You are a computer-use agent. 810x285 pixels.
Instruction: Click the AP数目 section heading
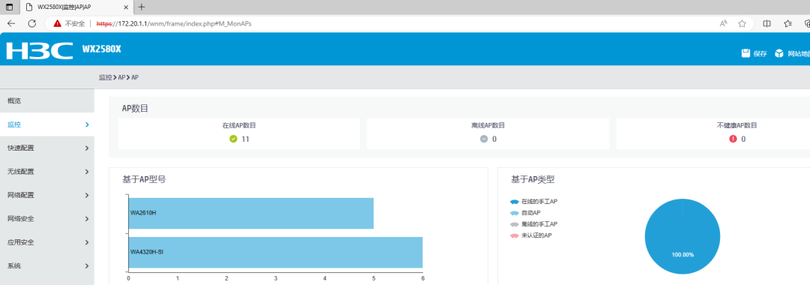click(135, 108)
